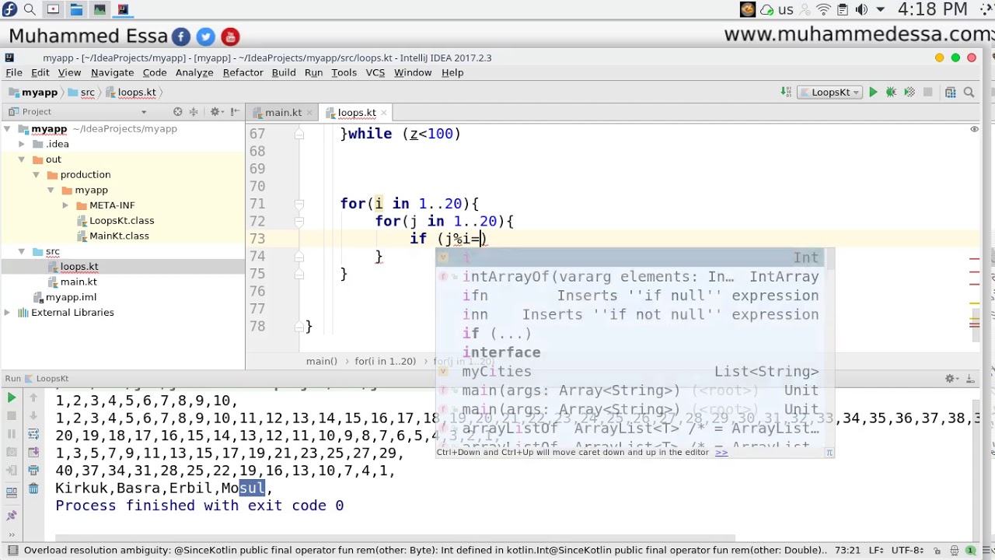Open the Fedora applications menu
Screen dimensions: 995x560
(9, 9)
